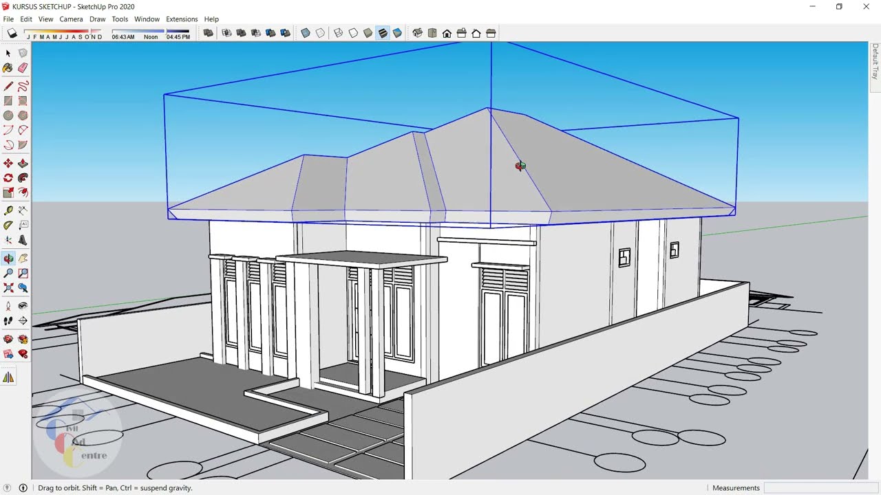
Task: Select the Pan hand tool
Action: (23, 258)
